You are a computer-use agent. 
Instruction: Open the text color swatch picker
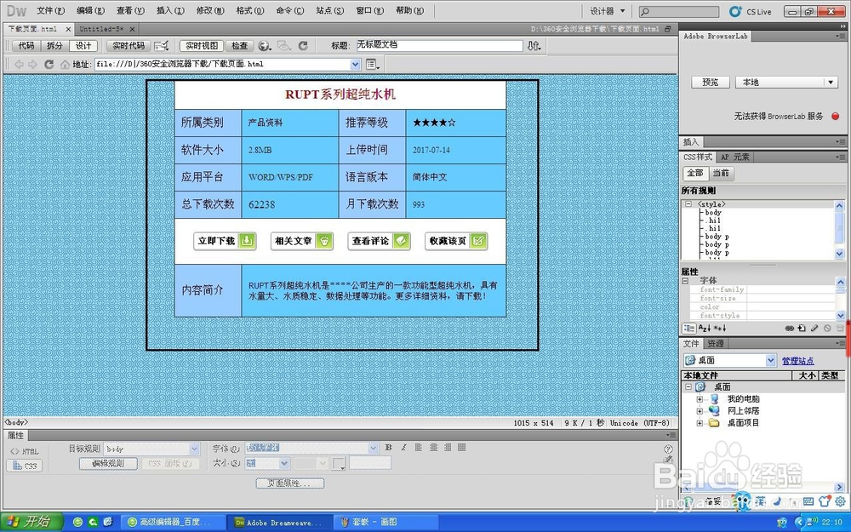tap(339, 463)
